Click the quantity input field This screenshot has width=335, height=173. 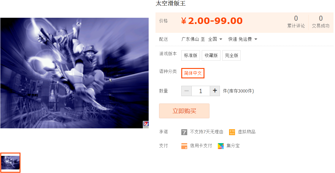tap(201, 91)
